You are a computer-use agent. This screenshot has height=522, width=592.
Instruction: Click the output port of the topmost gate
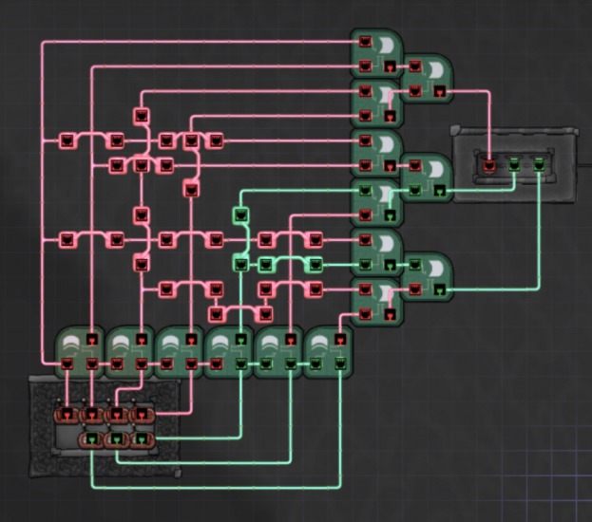(x=390, y=66)
